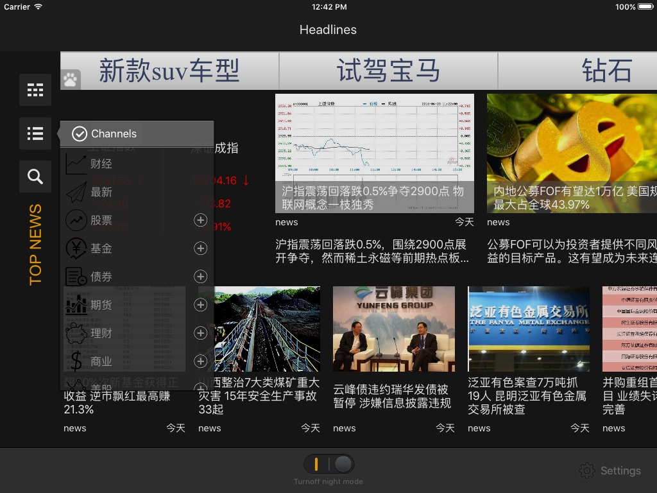Open the 新款suv车型 banner tab

(169, 71)
